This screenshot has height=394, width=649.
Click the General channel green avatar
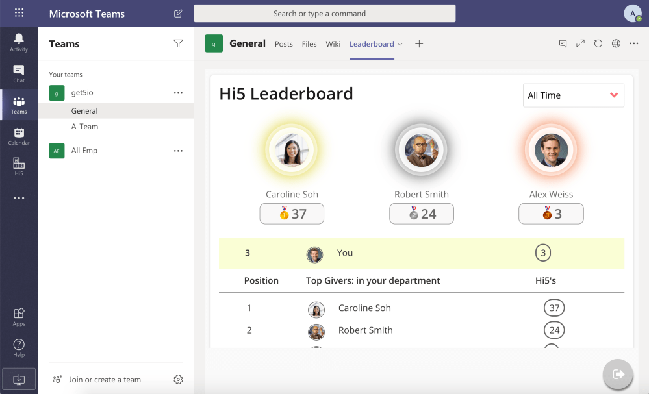tap(214, 43)
